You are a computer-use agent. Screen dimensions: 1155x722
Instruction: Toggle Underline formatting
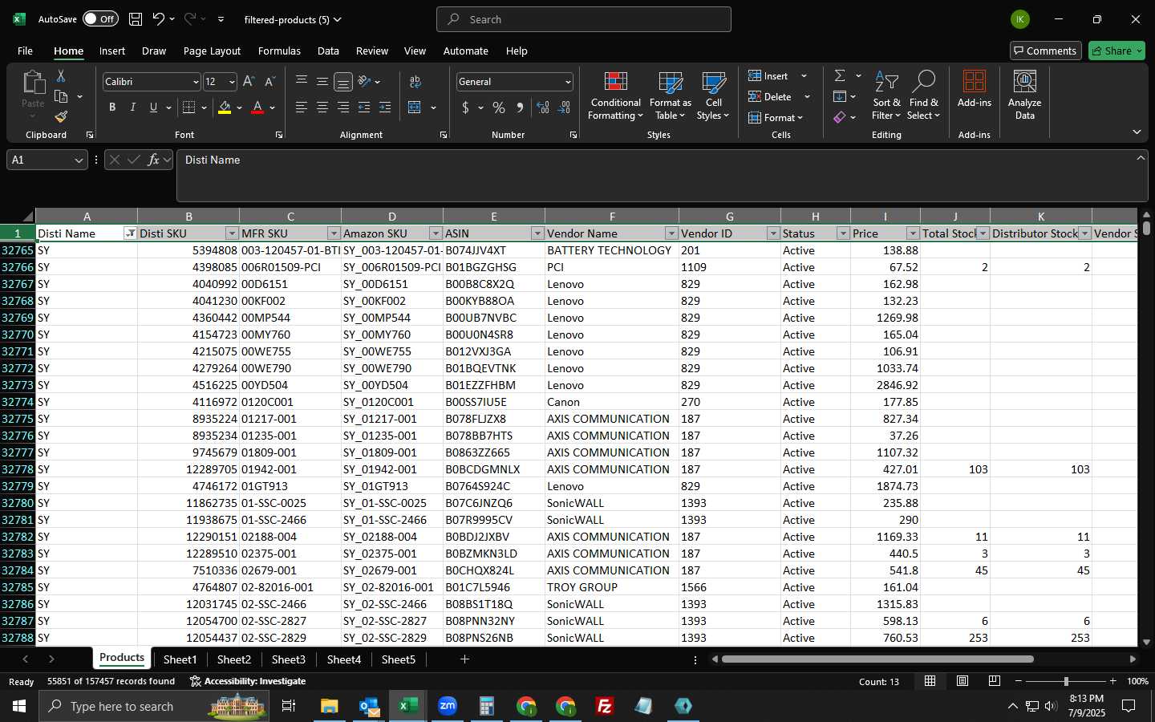(153, 107)
